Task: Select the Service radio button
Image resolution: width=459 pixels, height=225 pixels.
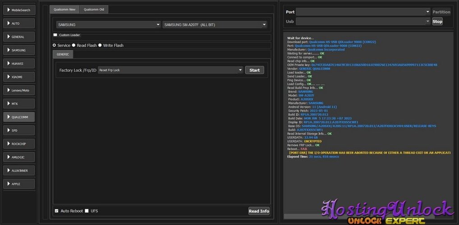Action: click(x=54, y=45)
